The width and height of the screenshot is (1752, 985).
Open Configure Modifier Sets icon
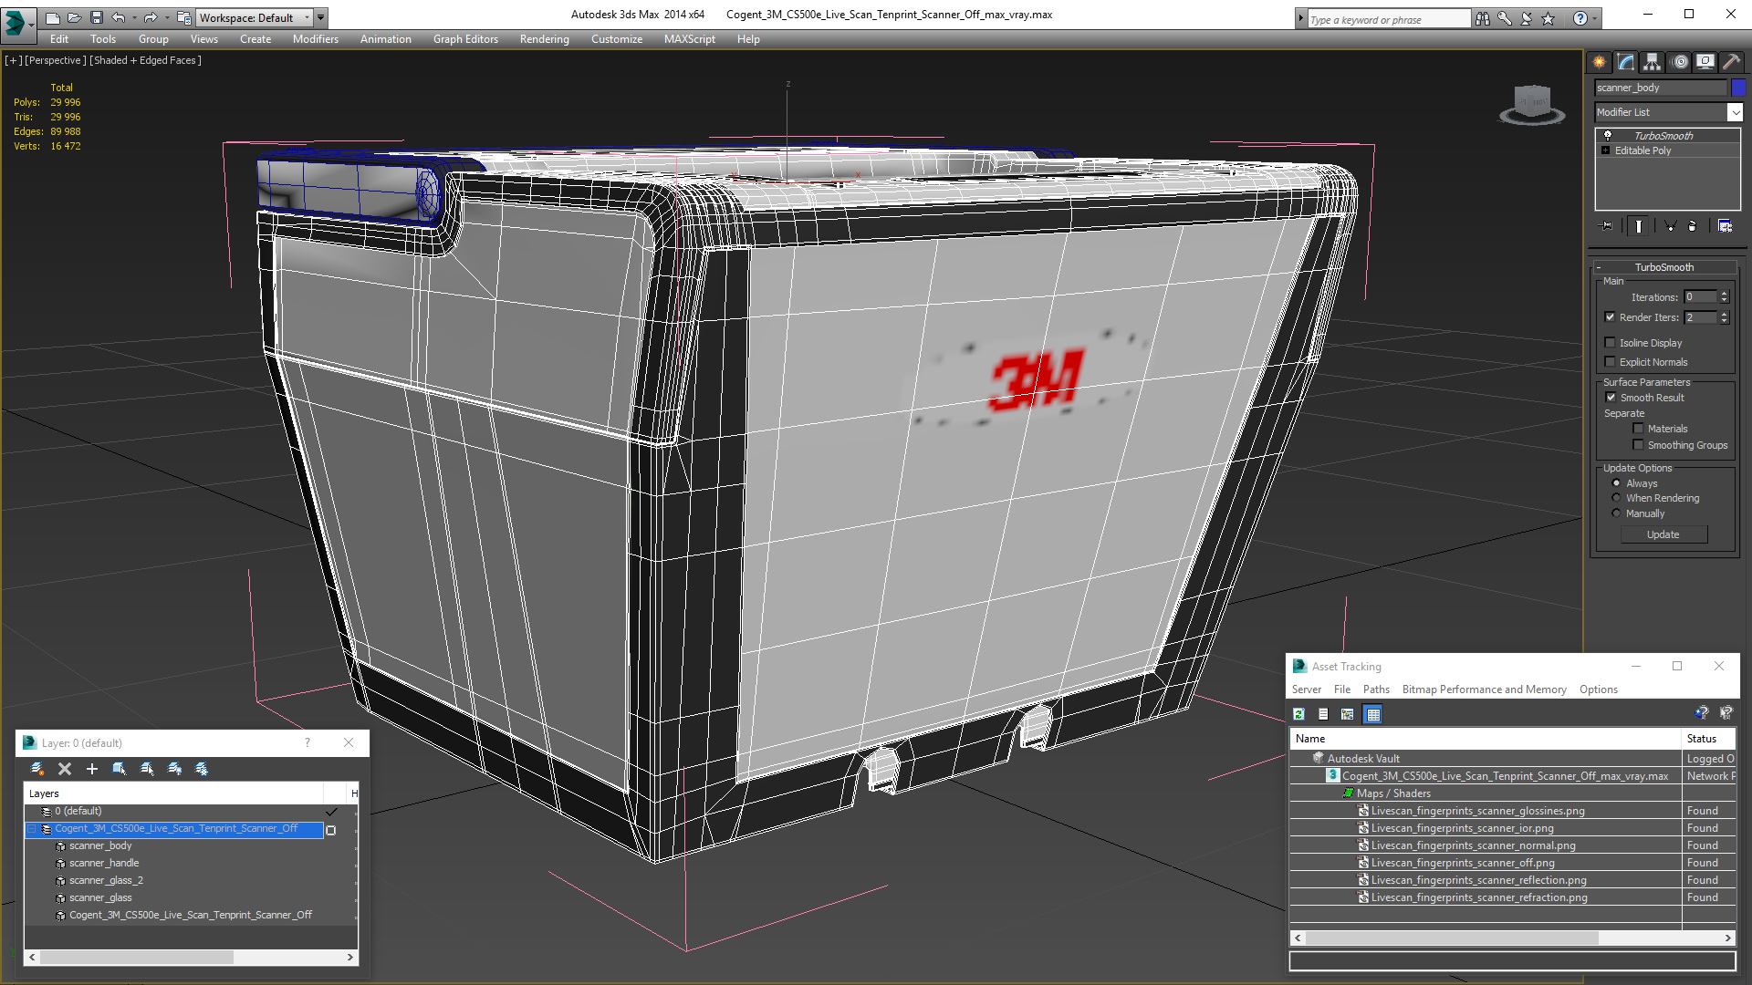click(x=1725, y=226)
